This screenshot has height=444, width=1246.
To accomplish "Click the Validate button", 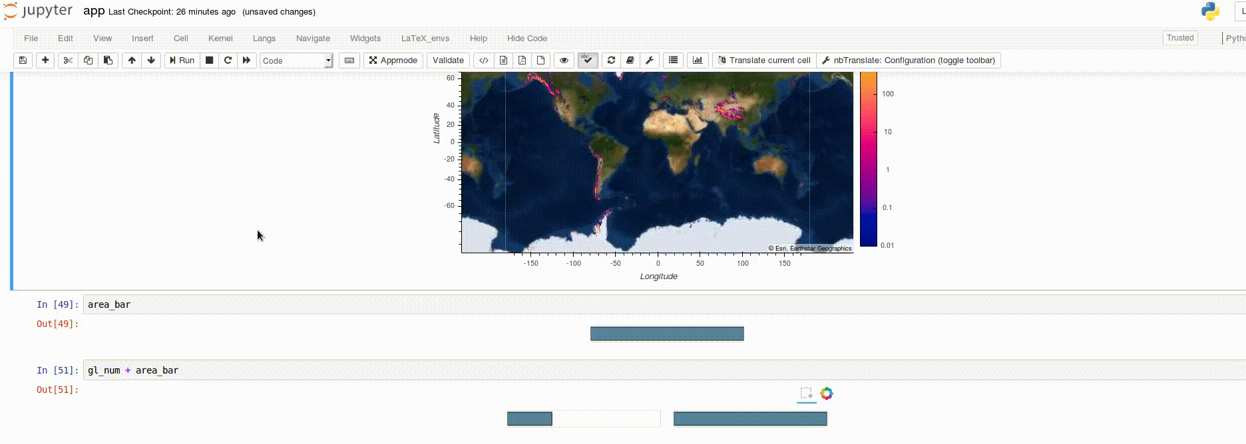I will [448, 60].
